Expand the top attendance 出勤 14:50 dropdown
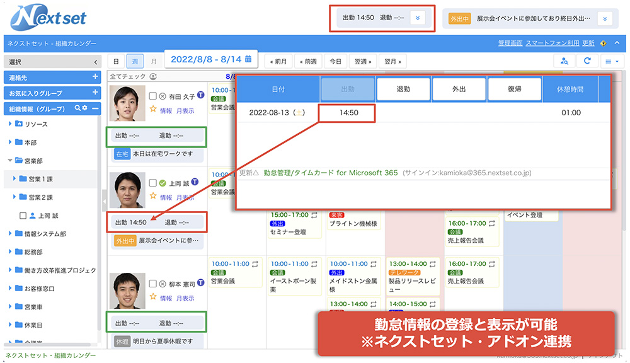Image resolution: width=630 pixels, height=363 pixels. (x=418, y=18)
